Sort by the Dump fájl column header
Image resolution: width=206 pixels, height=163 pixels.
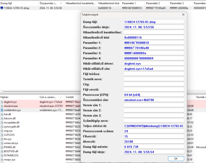click(x=19, y=3)
